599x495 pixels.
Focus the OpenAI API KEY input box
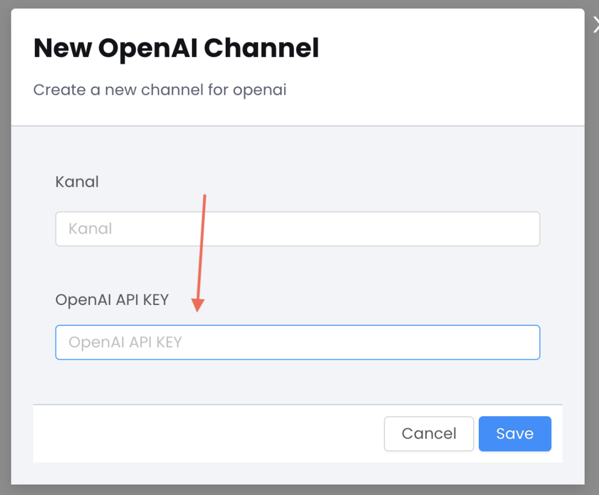coord(298,342)
